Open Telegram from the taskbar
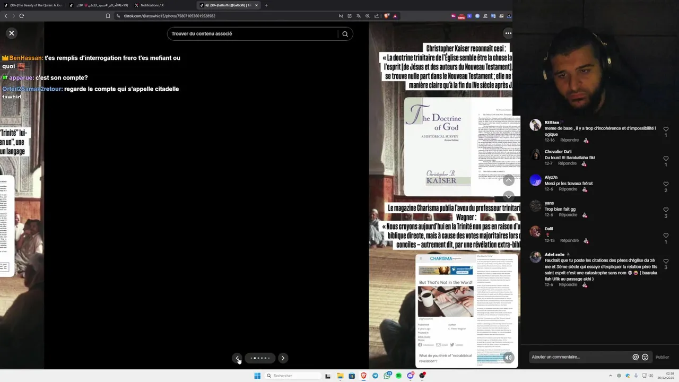Viewport: 679px width, 382px height. point(375,376)
